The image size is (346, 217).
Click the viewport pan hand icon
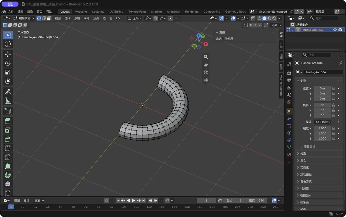(206, 64)
